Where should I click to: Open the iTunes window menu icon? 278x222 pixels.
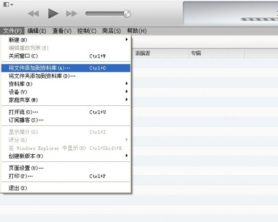(x=8, y=4)
